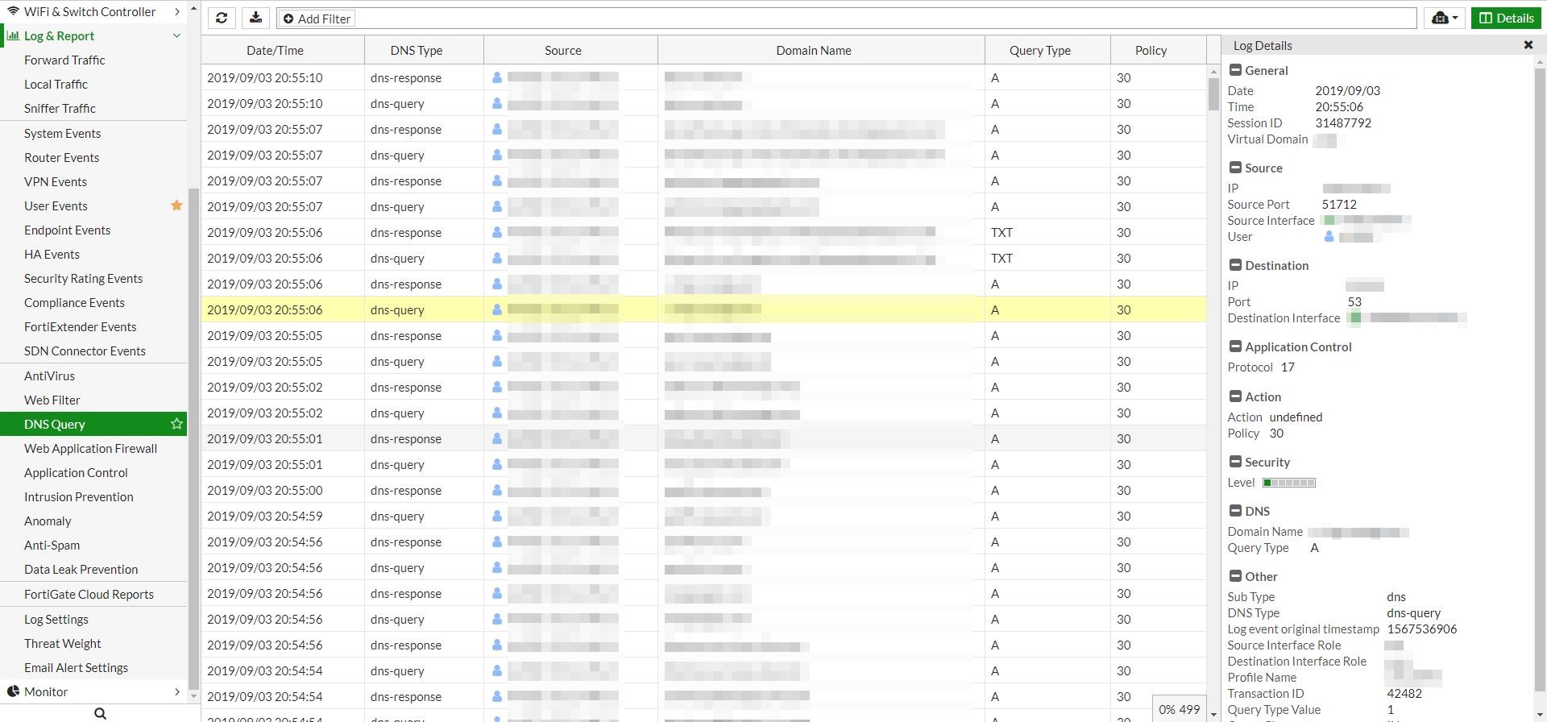The height and width of the screenshot is (722, 1547).
Task: Click the search magnifier icon in sidebar
Action: 100,713
